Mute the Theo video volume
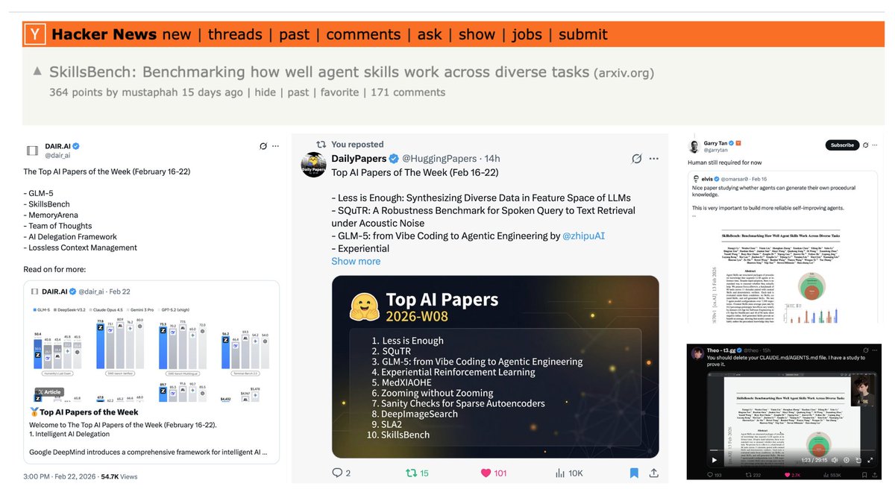This screenshot has height=498, width=895. click(x=835, y=460)
